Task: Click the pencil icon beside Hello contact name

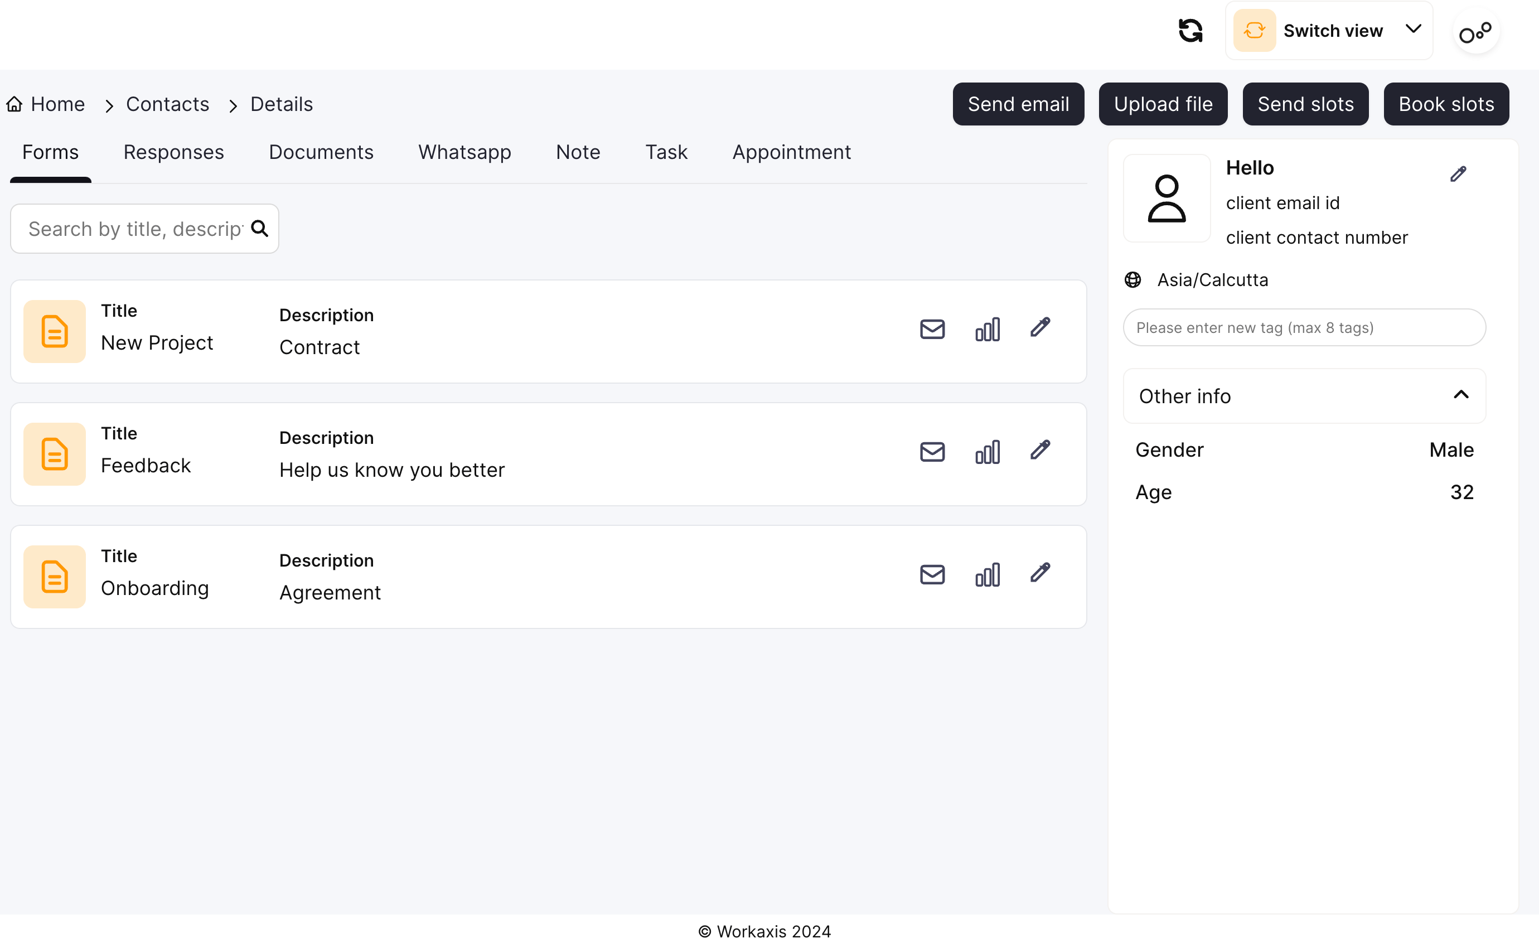Action: click(1458, 173)
